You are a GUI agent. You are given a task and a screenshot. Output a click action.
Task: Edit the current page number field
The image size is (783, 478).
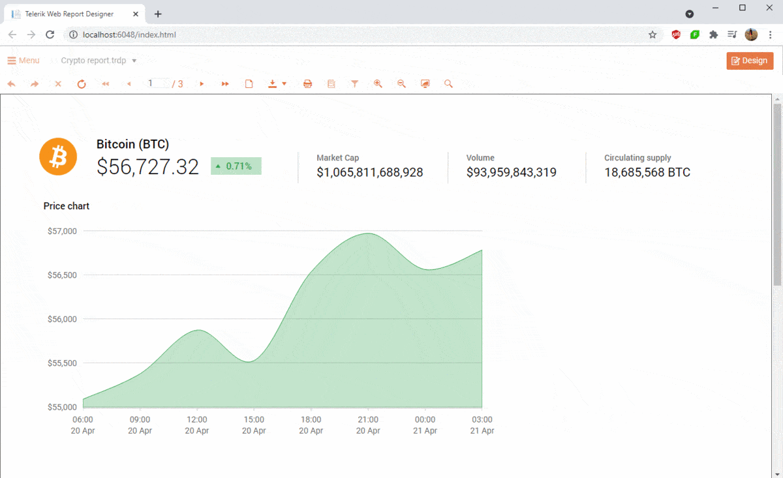[157, 83]
